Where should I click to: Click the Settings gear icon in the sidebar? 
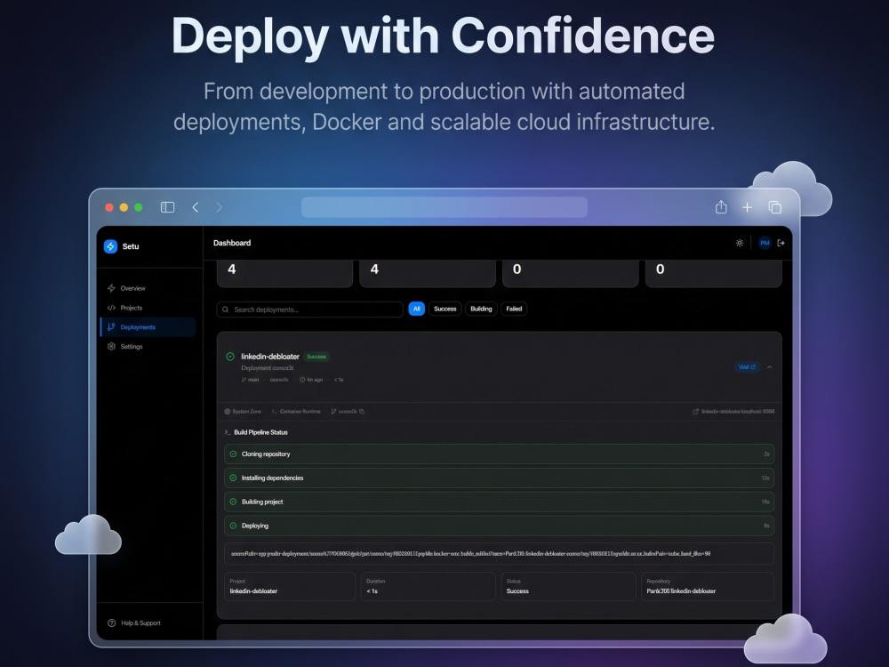(111, 346)
